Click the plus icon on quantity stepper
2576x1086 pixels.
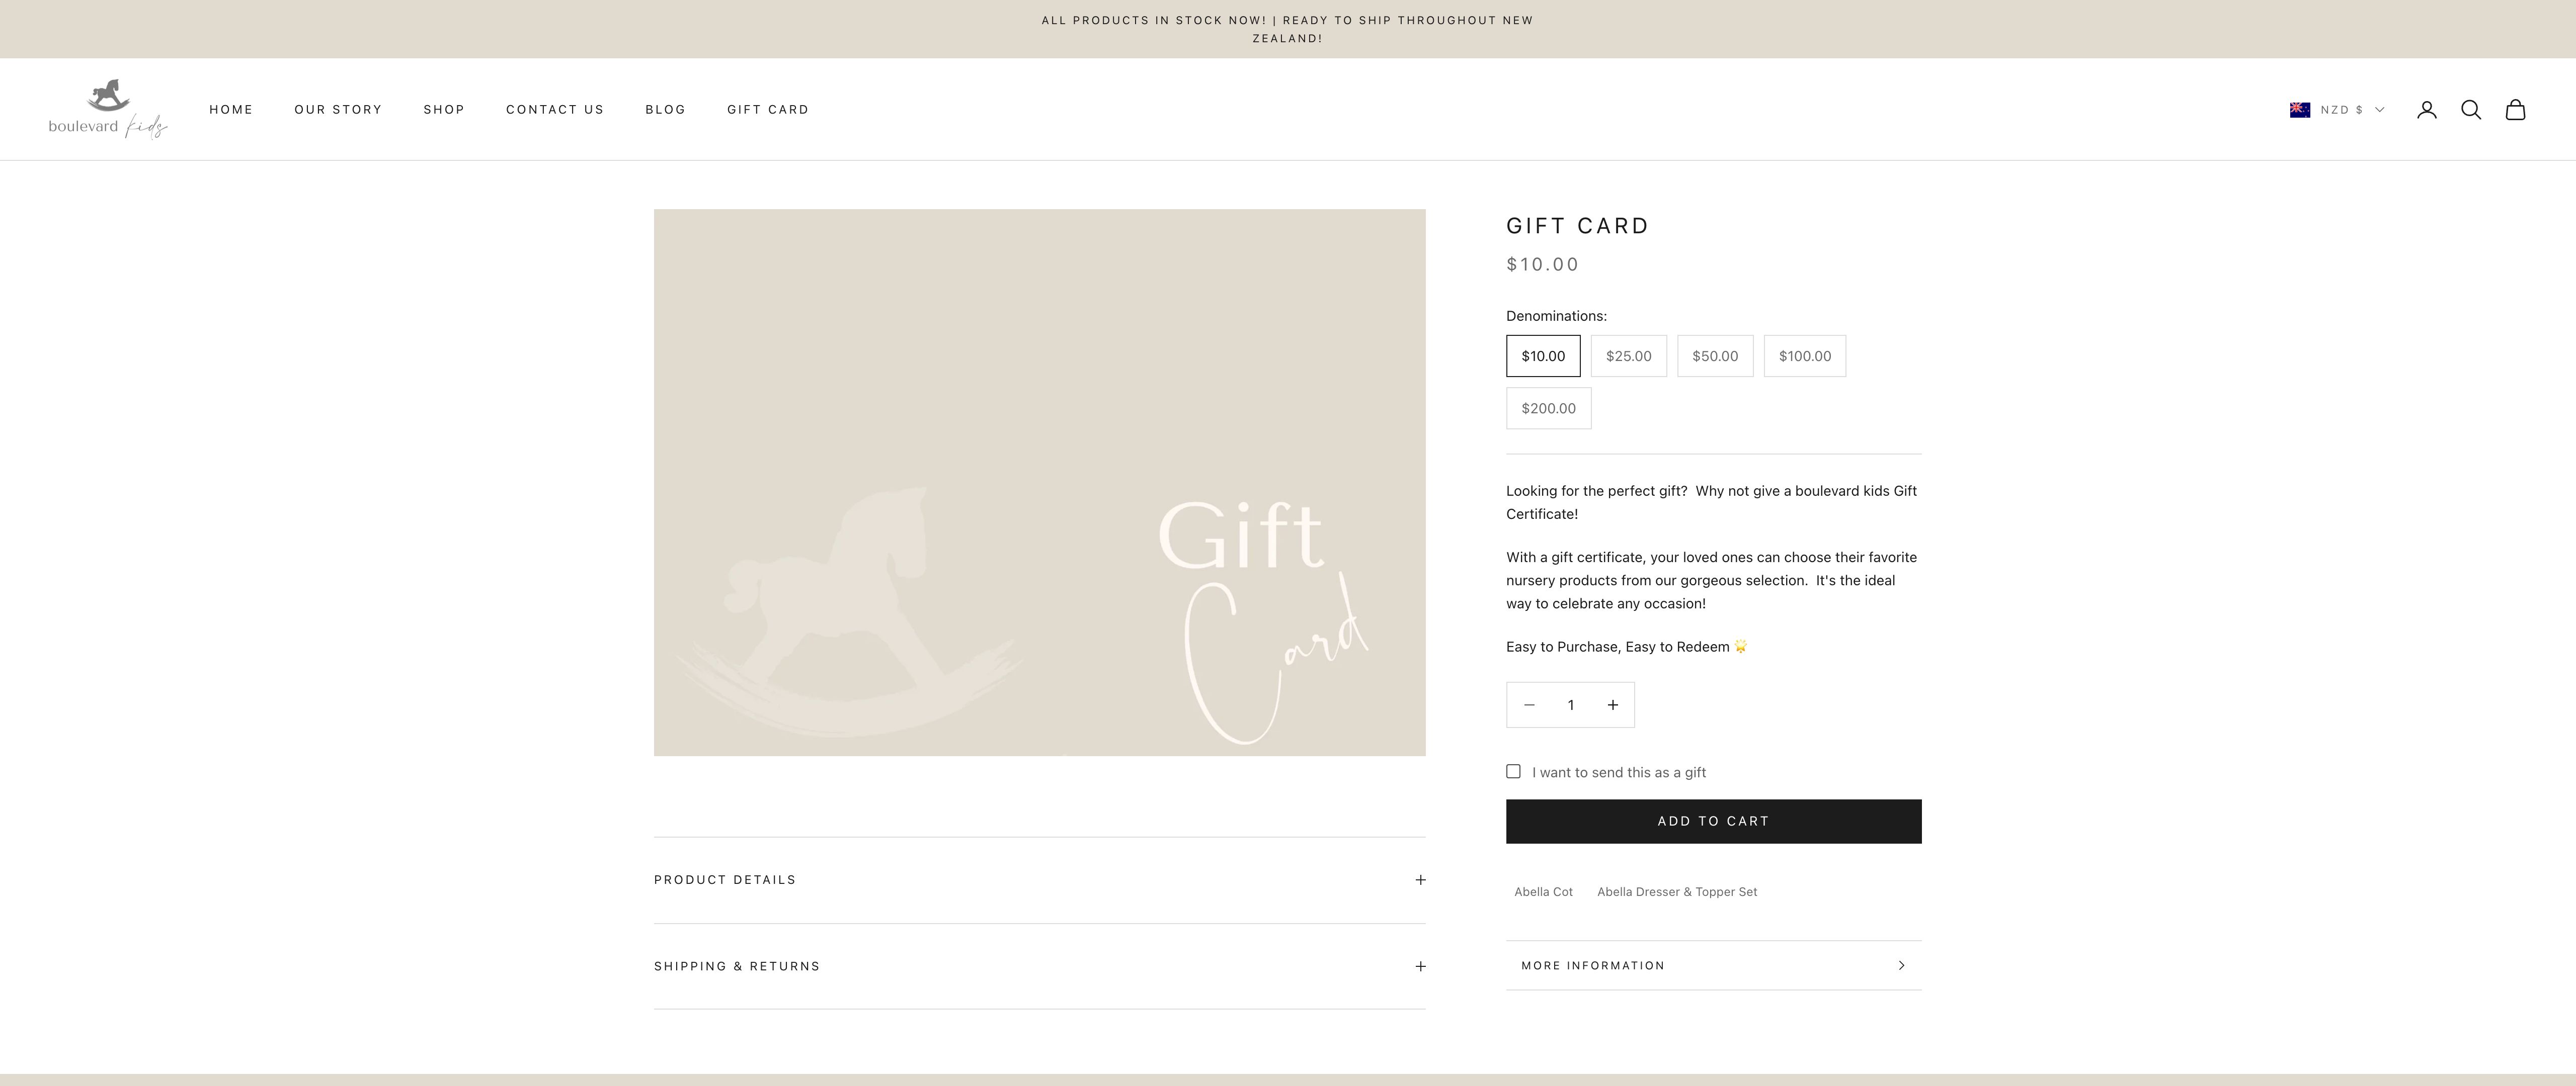(x=1612, y=704)
